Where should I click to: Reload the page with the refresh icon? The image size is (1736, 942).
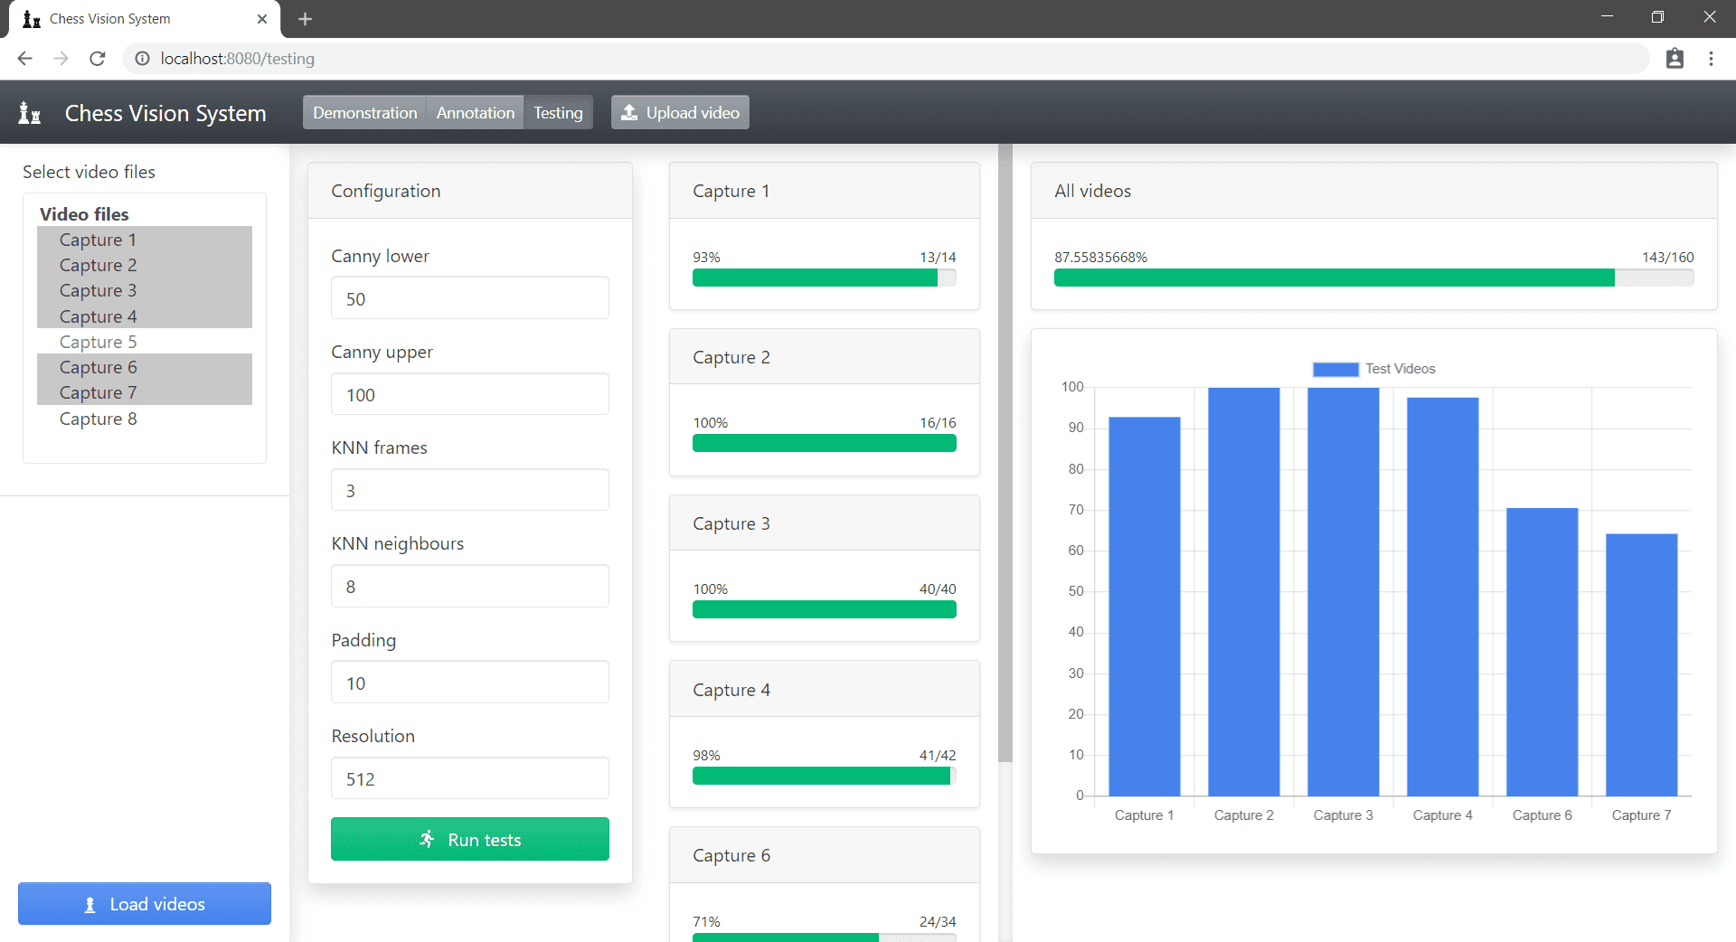click(x=97, y=58)
